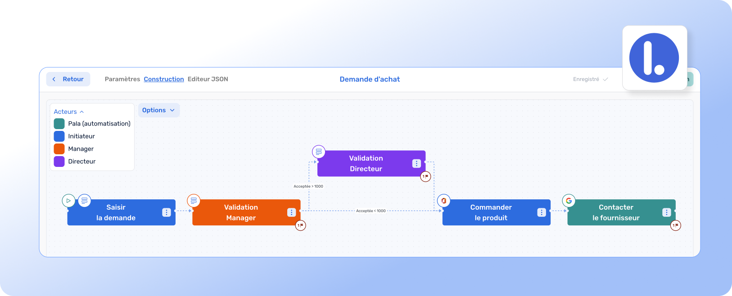Click the Google icon on Contacter le fournisseur
This screenshot has width=732, height=296.
[569, 201]
